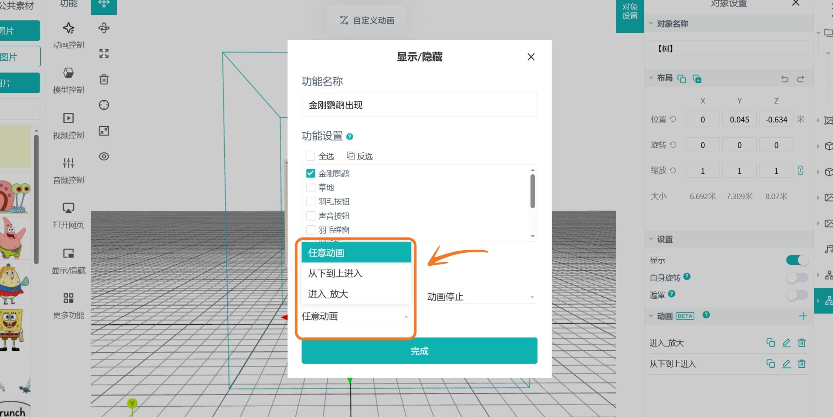Open the 打开网页 open webpage function
The height and width of the screenshot is (417, 833).
click(69, 215)
